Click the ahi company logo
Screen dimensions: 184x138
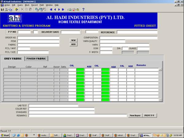tap(15, 18)
